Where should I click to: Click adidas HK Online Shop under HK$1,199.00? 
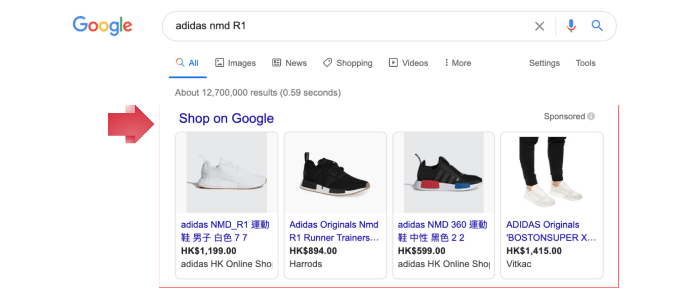pyautogui.click(x=226, y=264)
